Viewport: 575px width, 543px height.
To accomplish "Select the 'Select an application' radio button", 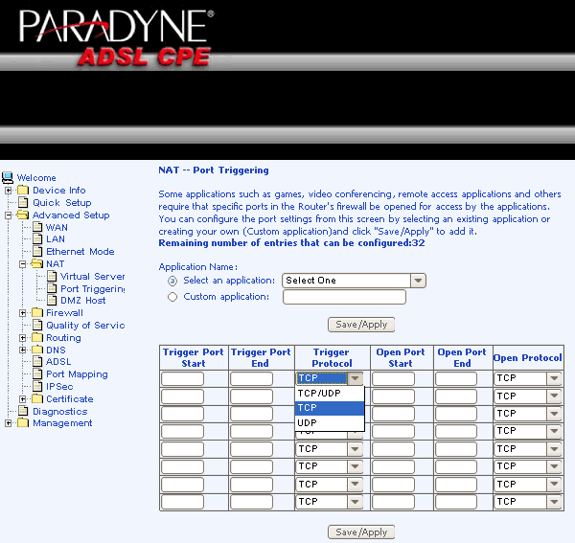I will click(x=172, y=281).
